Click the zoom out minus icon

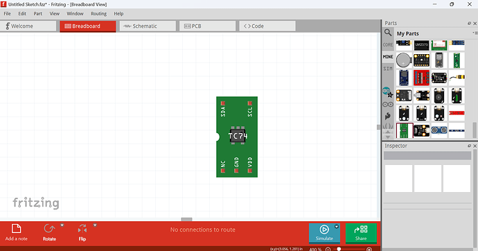pyautogui.click(x=328, y=249)
